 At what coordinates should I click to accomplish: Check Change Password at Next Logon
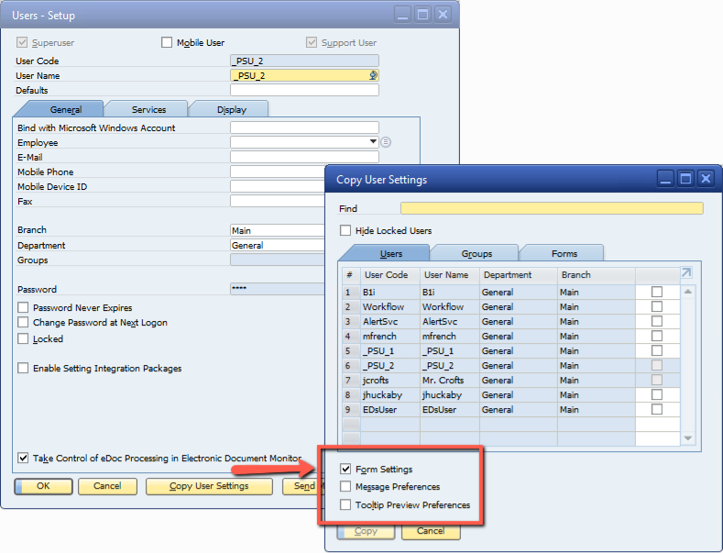click(23, 322)
